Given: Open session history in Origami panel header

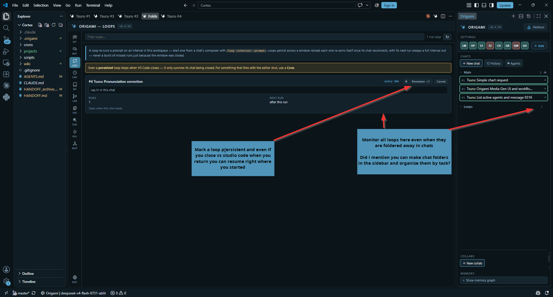Looking at the screenshot, I should click(x=529, y=16).
